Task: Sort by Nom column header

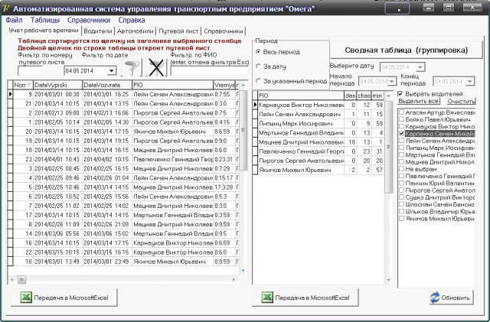Action: [x=22, y=85]
